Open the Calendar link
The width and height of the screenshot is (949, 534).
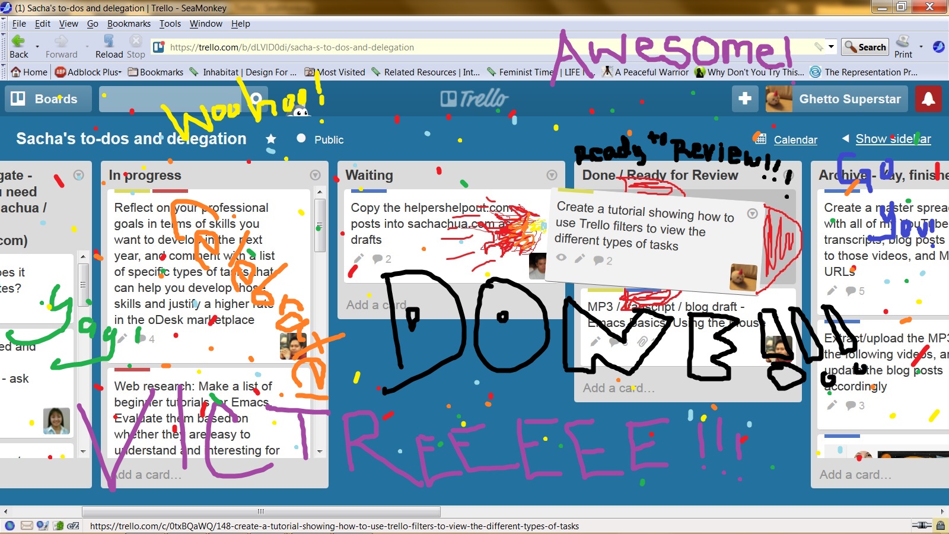(x=795, y=139)
